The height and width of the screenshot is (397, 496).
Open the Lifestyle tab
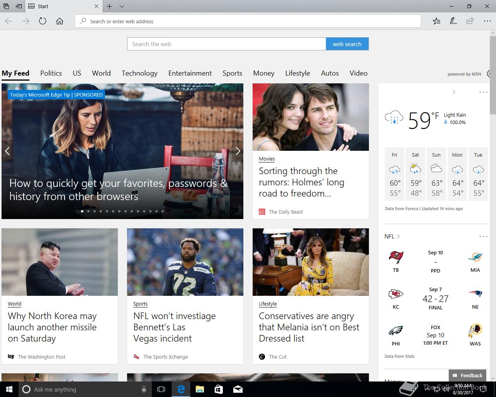[x=298, y=73]
